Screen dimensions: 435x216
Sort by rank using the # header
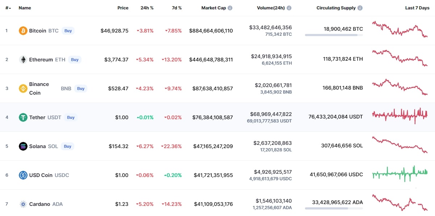point(8,8)
